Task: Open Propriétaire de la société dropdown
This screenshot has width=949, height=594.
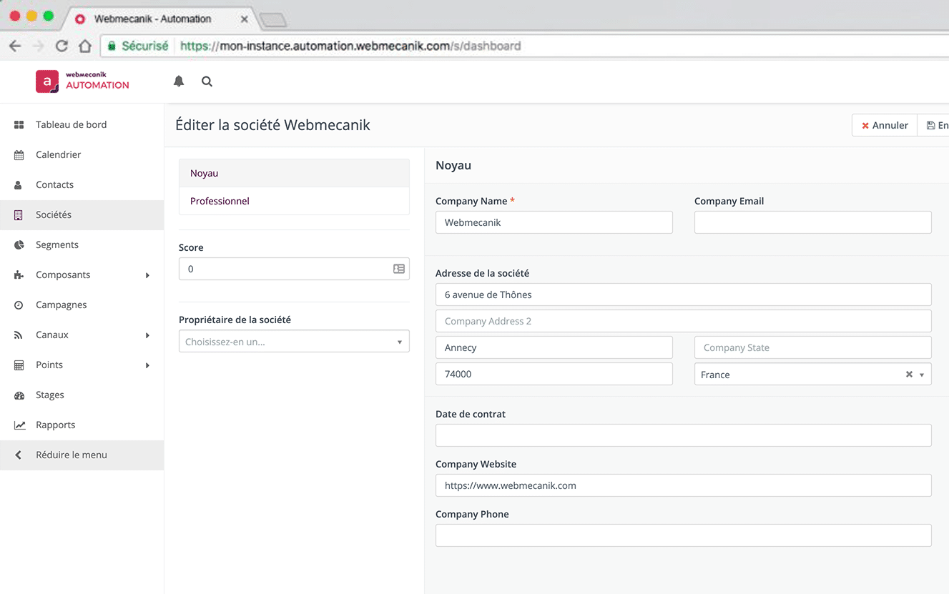Action: (x=294, y=342)
